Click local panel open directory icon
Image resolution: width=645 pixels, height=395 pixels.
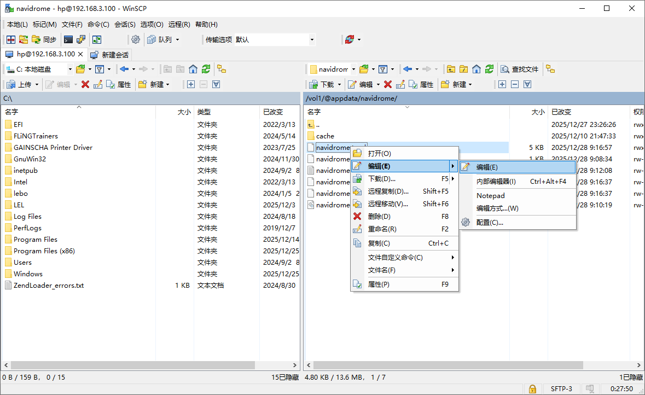(80, 69)
